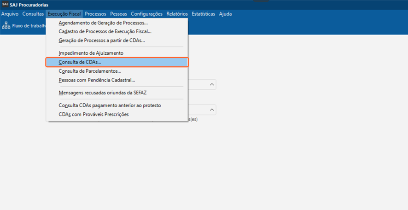Select Geração de Processos a partir de CDAs
408x210 pixels.
click(x=102, y=41)
